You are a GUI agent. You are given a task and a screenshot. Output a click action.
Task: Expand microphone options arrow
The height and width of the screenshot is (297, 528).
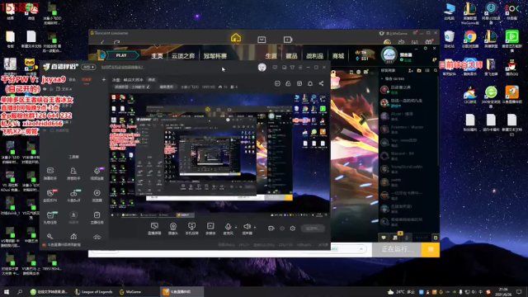tap(236, 227)
